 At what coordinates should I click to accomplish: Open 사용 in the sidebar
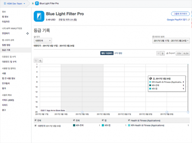tap(4, 73)
